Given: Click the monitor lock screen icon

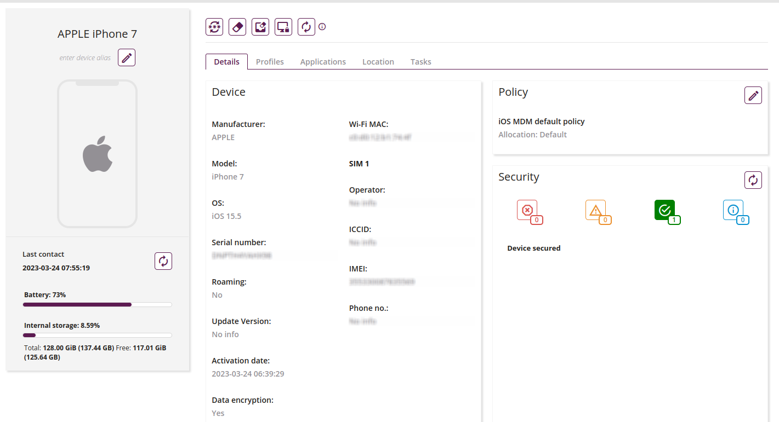Looking at the screenshot, I should 283,27.
